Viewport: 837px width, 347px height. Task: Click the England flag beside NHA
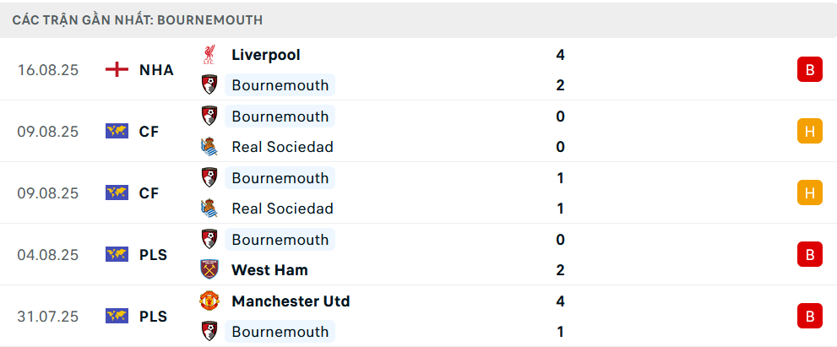pyautogui.click(x=117, y=70)
